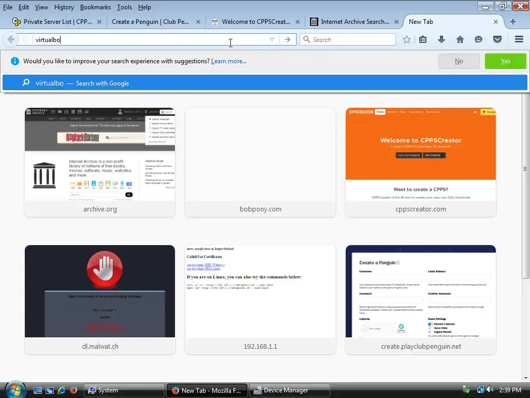This screenshot has width=530, height=398.
Task: Click the search magnifier icon in Search box
Action: 306,39
